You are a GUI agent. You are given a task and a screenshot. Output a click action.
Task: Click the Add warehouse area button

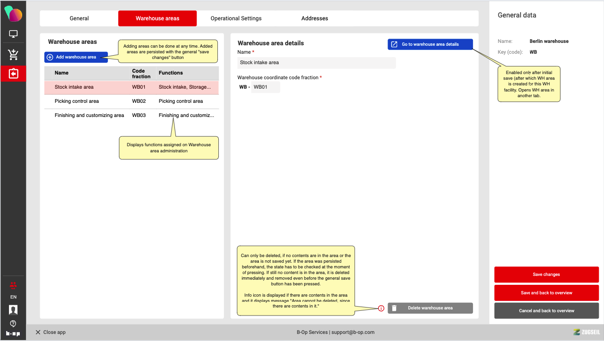(x=76, y=57)
